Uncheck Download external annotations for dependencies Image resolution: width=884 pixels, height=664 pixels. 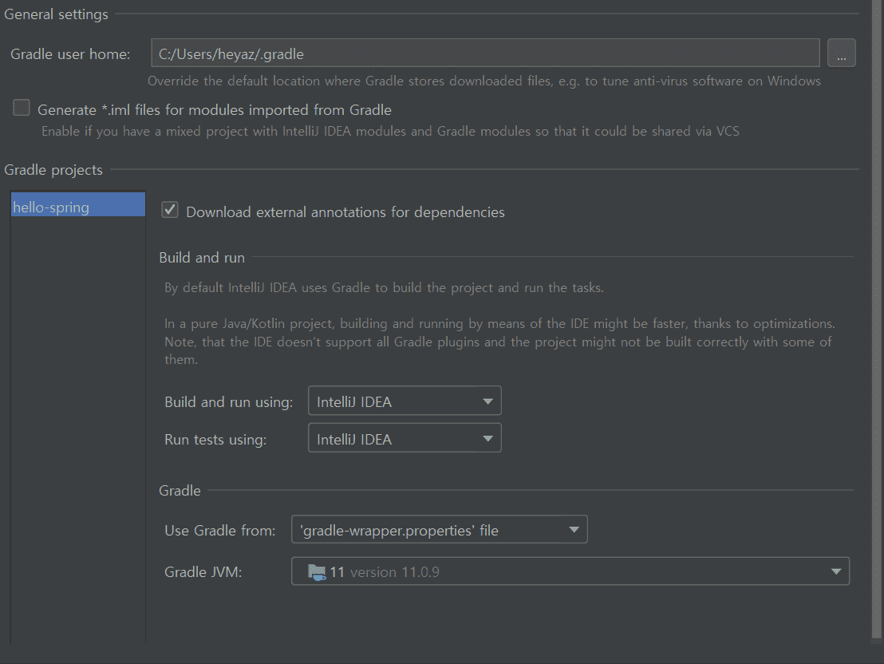tap(170, 210)
